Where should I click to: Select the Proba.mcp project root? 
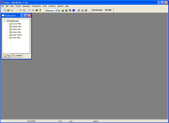point(14,21)
